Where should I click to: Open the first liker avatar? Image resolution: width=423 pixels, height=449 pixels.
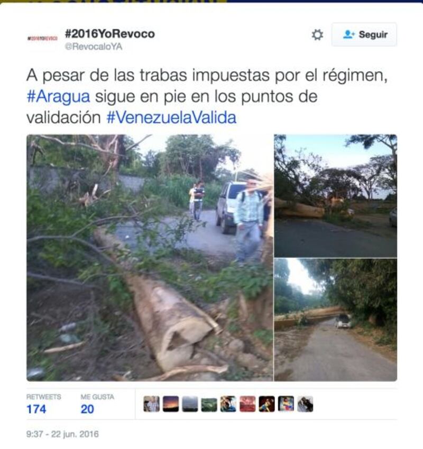152,404
